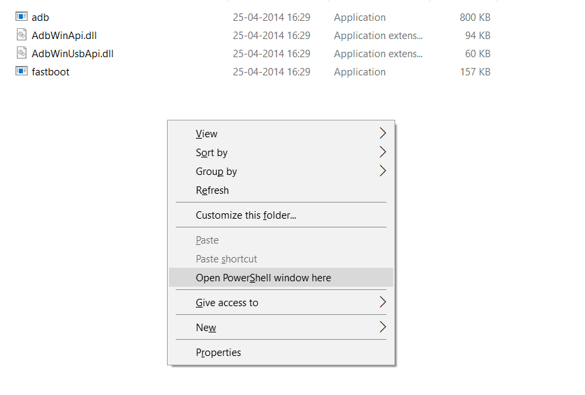Select the fastboot file name
The height and width of the screenshot is (395, 585).
click(x=50, y=71)
